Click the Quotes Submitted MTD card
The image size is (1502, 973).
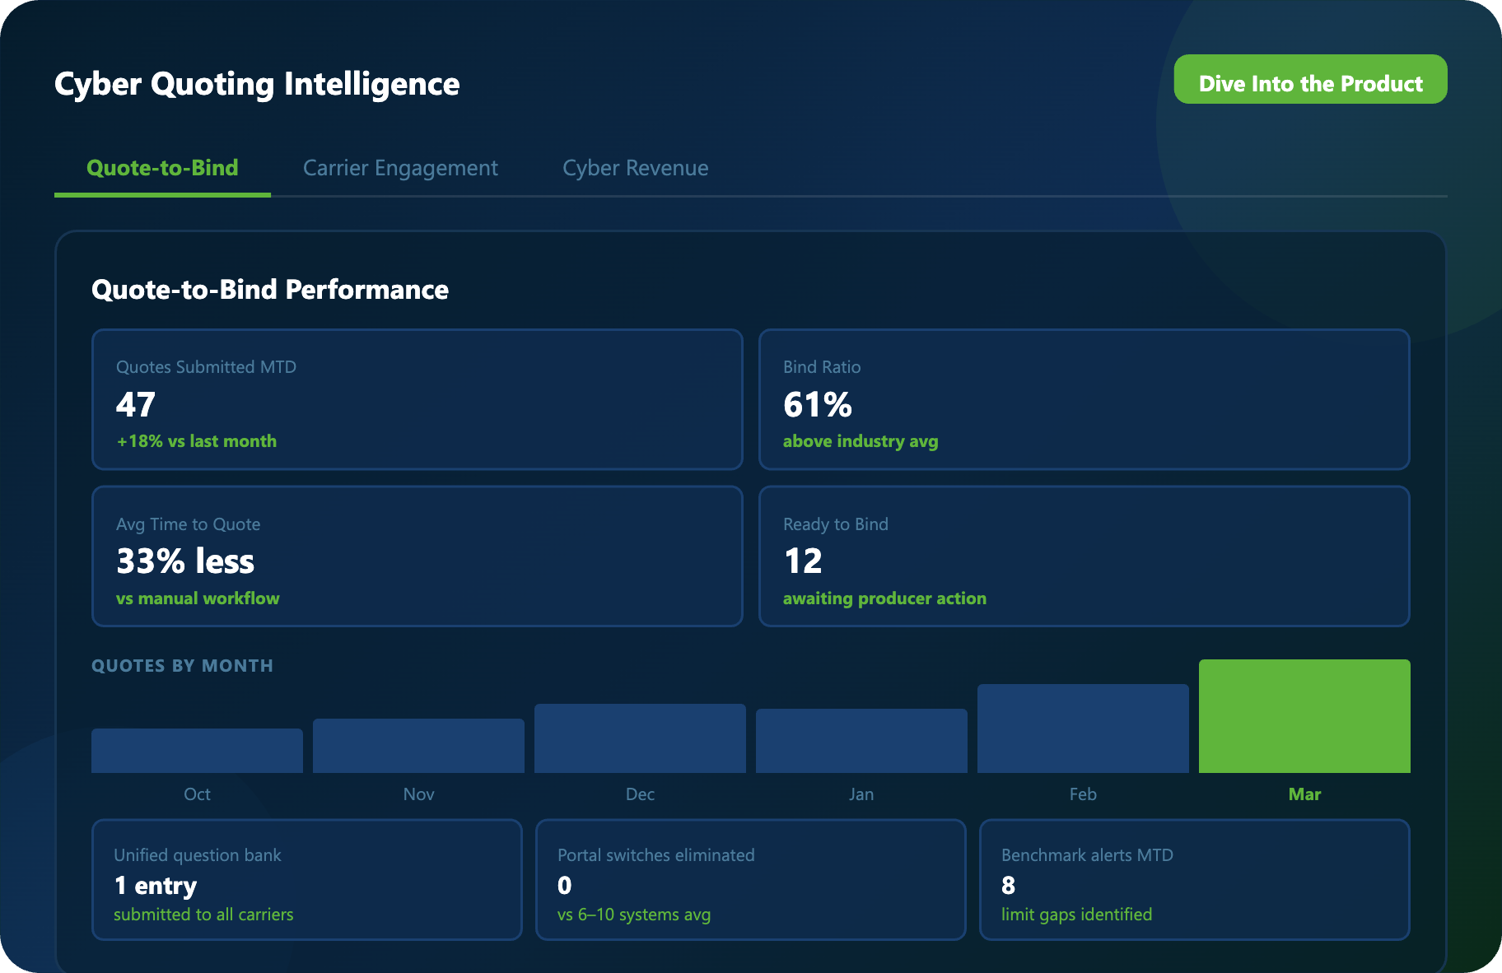[x=417, y=399]
